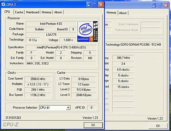Click the Family value F
The image size is (171, 131).
click(31, 53)
